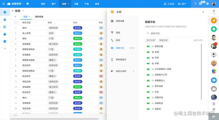Open the 客户 top menu

point(54,4)
